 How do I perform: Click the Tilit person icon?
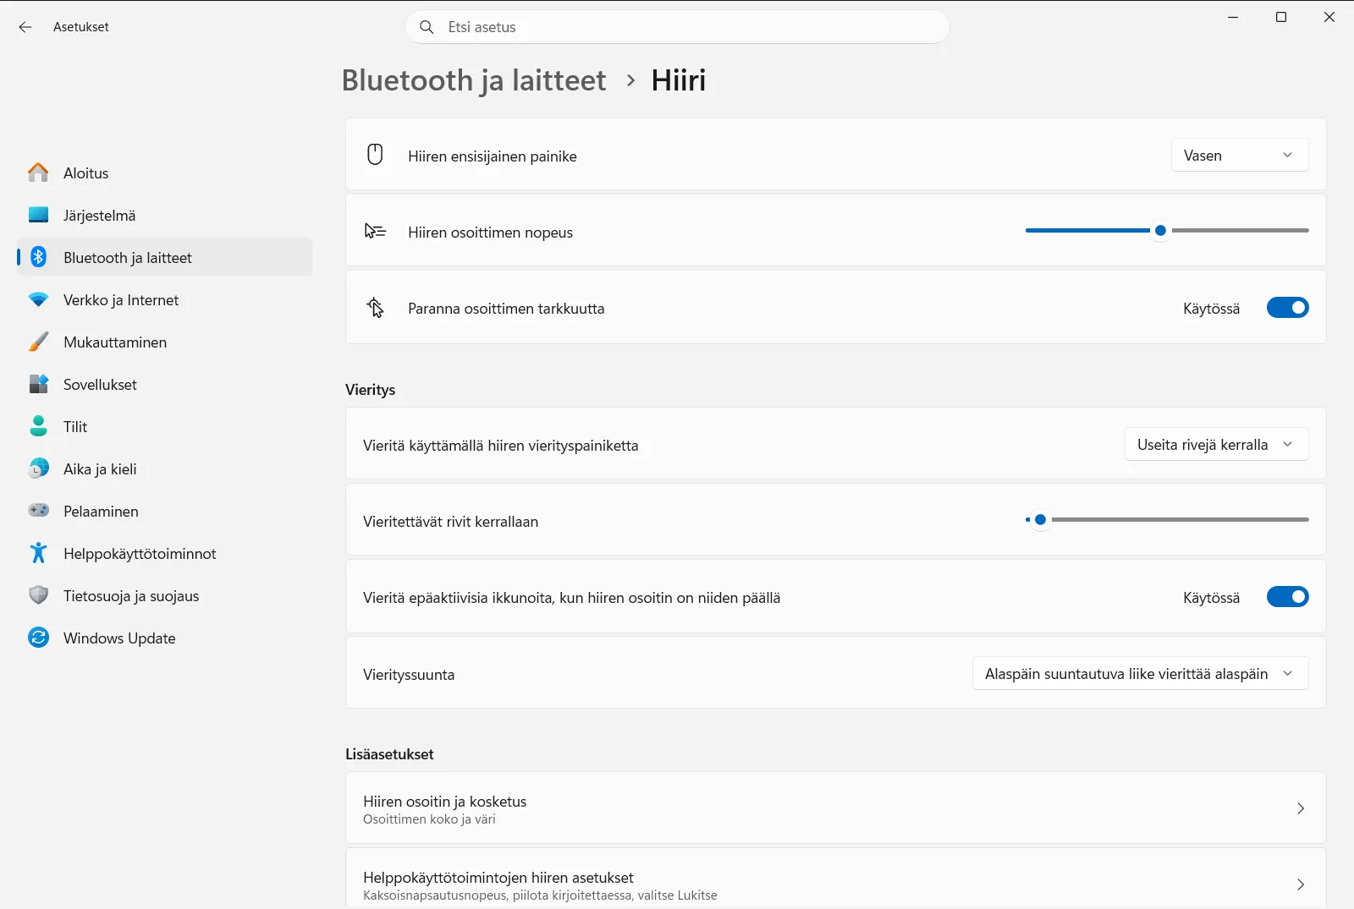(x=38, y=426)
